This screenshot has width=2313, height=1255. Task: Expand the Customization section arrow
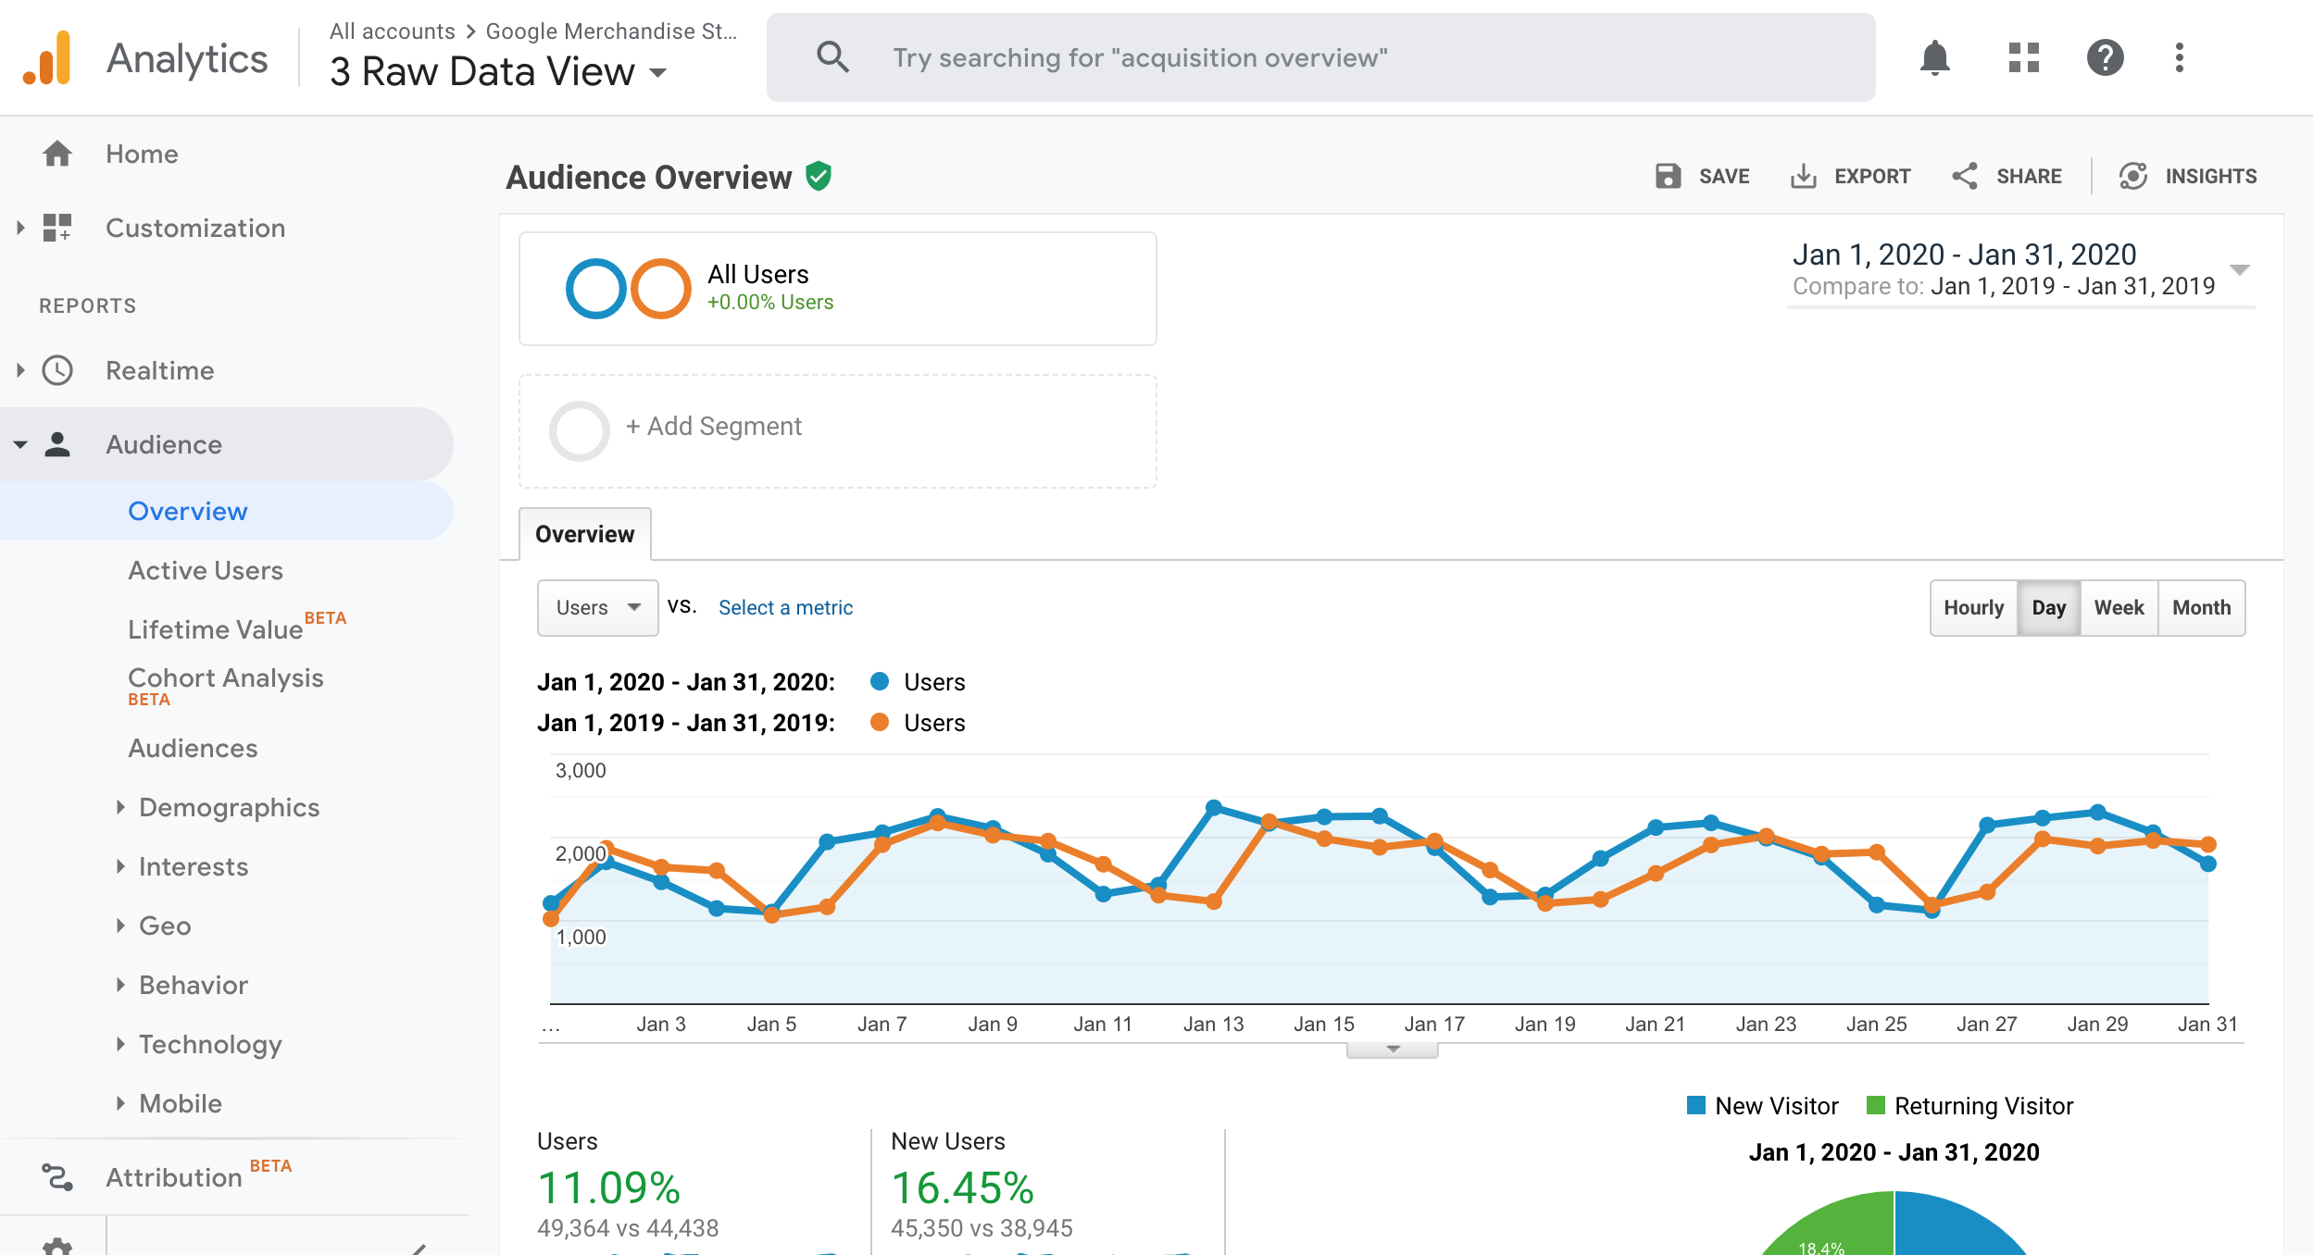pyautogui.click(x=20, y=228)
